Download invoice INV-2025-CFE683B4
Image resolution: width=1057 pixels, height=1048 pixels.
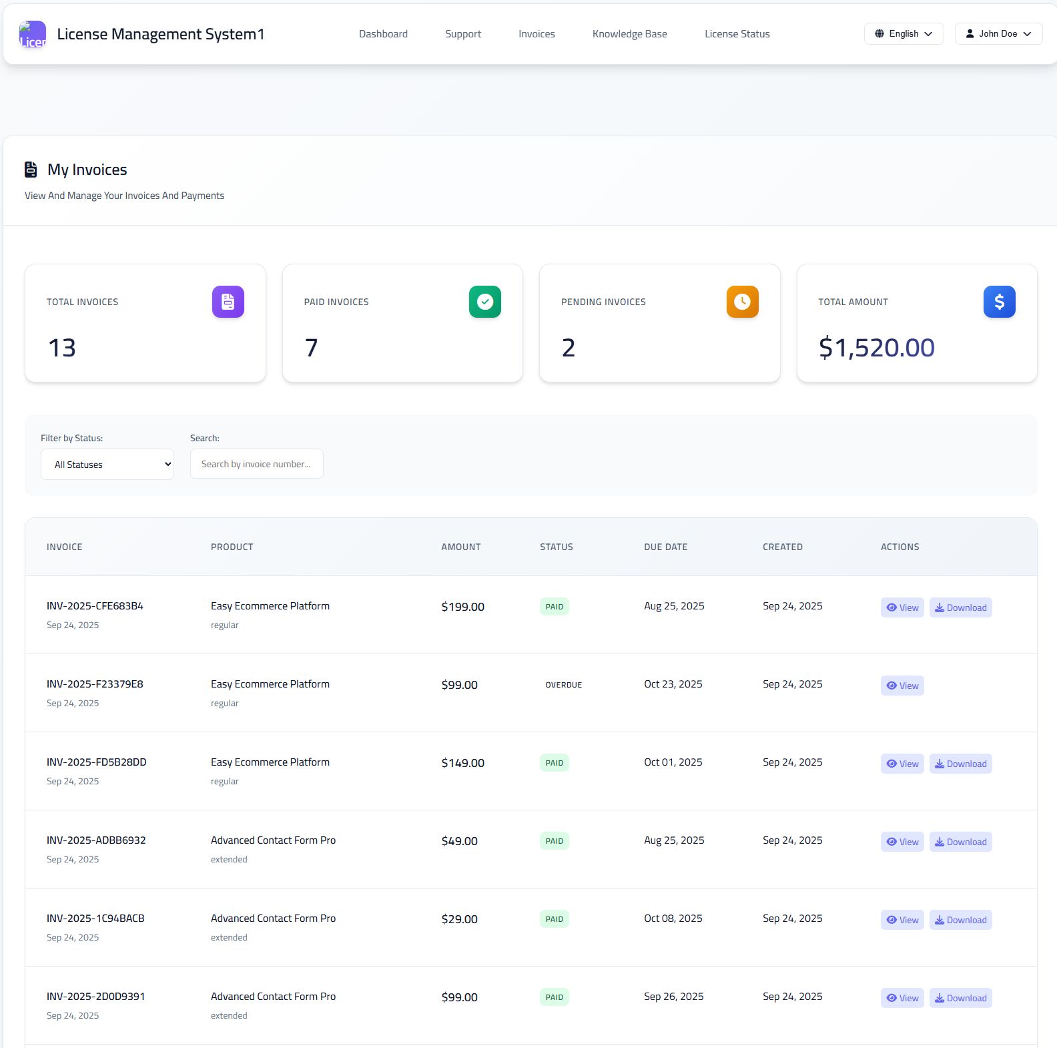click(961, 607)
